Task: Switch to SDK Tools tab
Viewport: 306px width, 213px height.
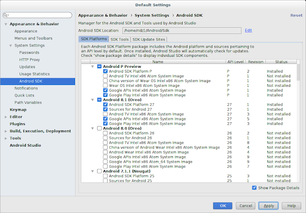Action: (x=120, y=39)
